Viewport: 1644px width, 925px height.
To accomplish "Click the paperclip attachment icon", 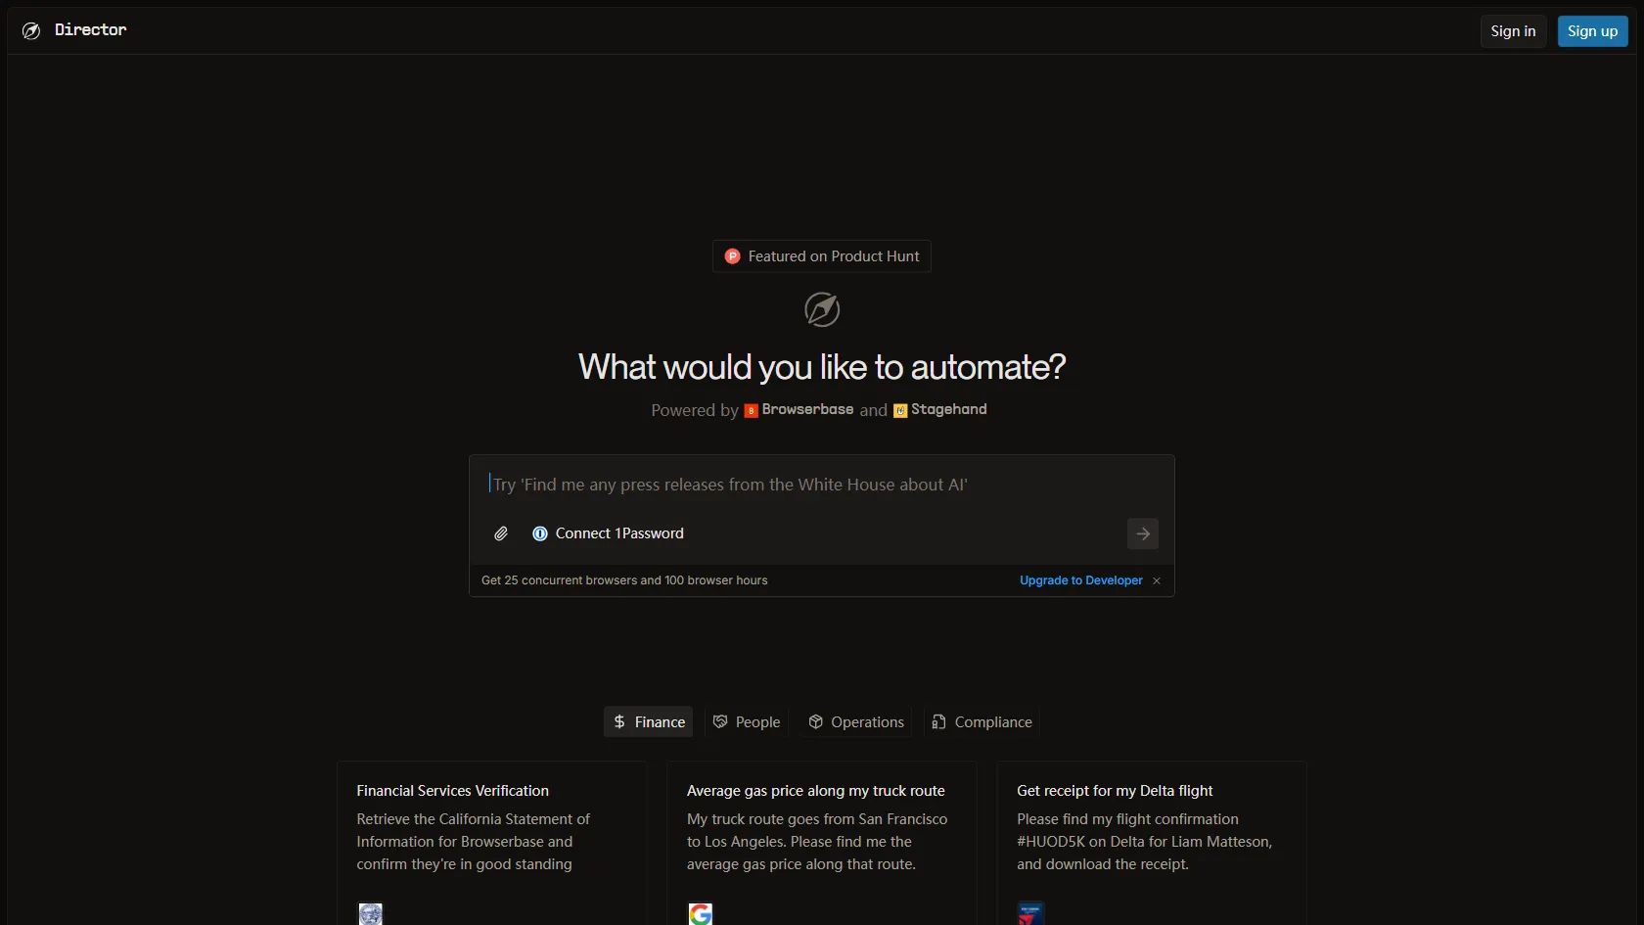I will [x=501, y=533].
